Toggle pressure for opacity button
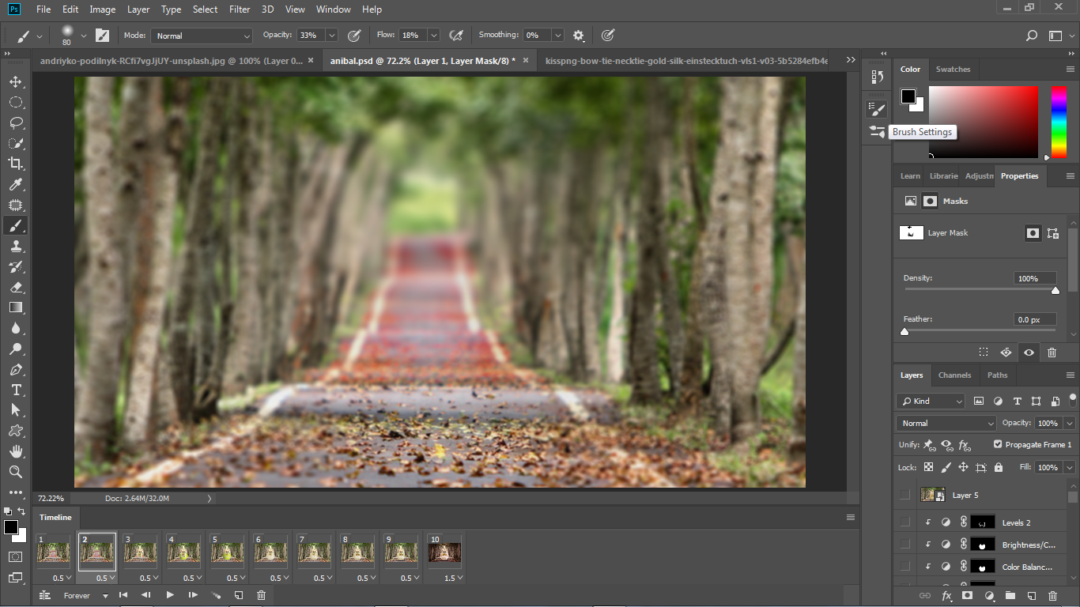1080x607 pixels. coord(354,36)
